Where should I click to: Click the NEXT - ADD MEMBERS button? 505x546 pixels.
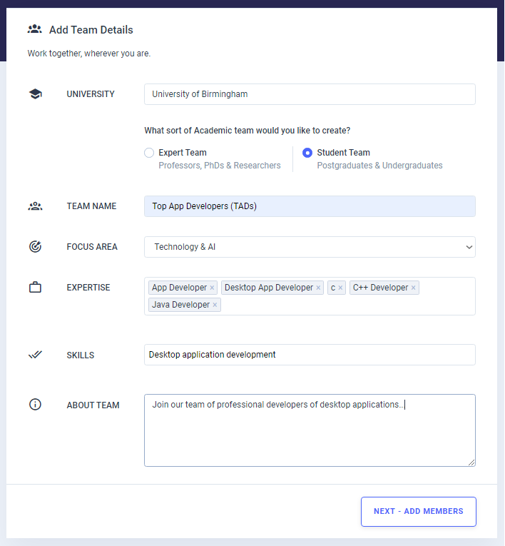(x=419, y=512)
